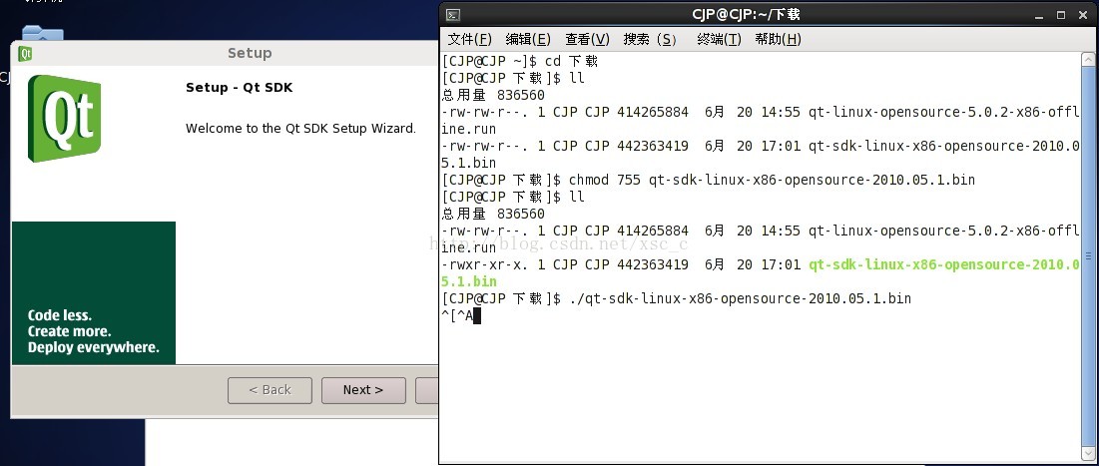Click the first '总用量 836560' line
The width and height of the screenshot is (1099, 466).
[493, 96]
